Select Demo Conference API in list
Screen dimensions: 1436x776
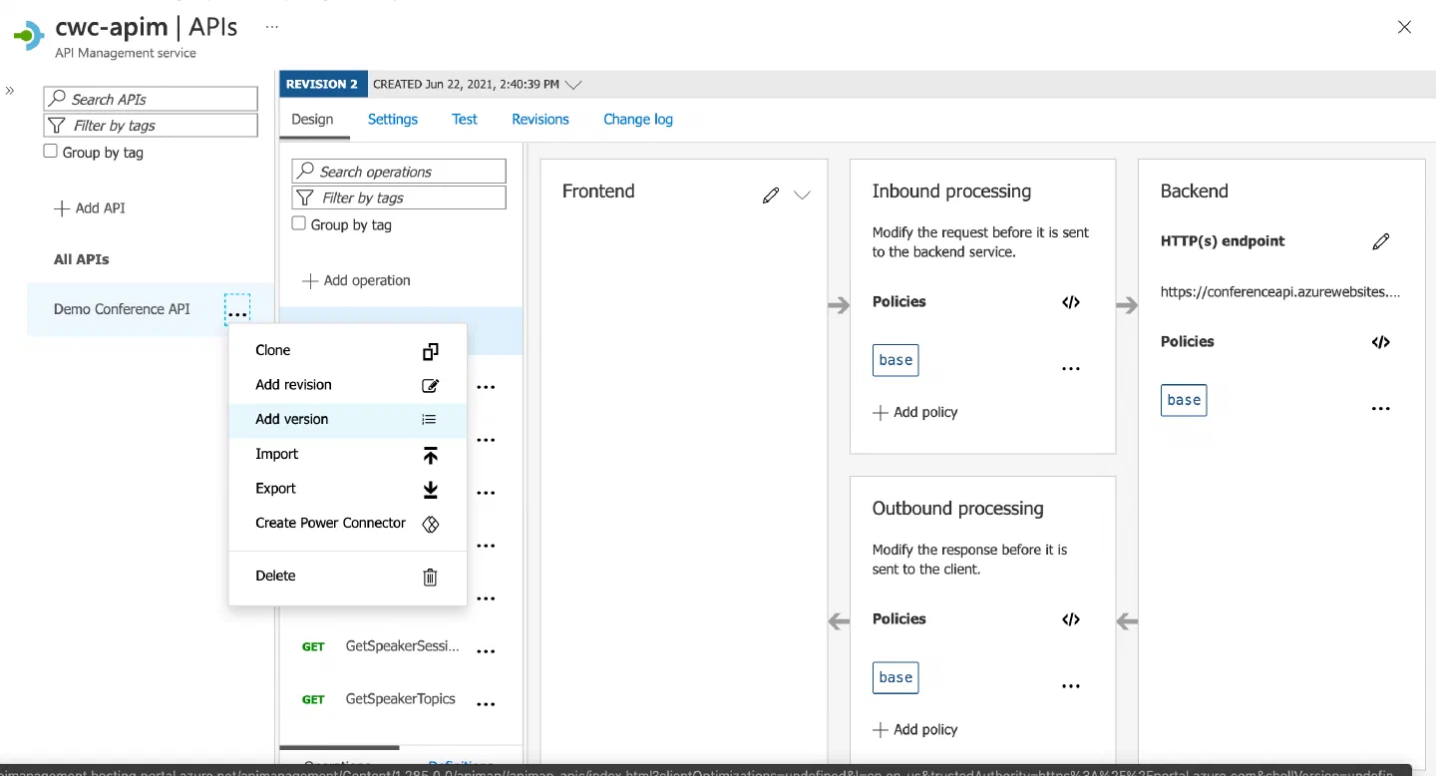click(122, 309)
